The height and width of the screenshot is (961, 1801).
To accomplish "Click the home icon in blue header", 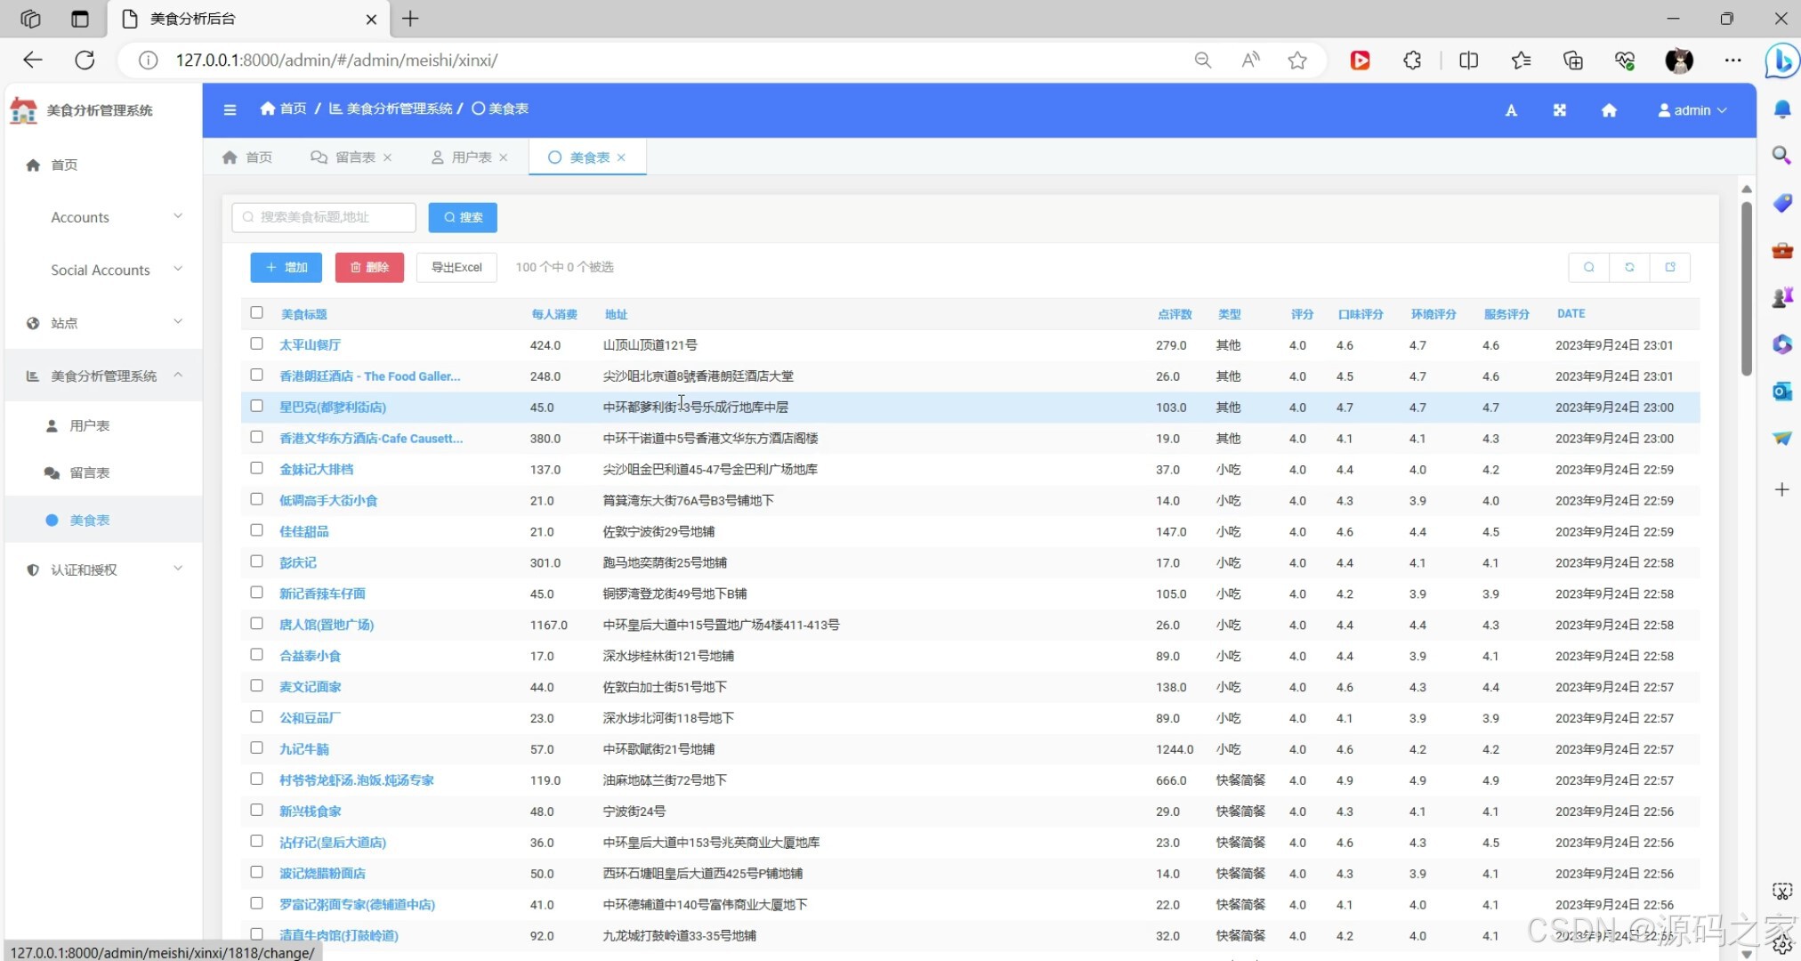I will [1609, 110].
